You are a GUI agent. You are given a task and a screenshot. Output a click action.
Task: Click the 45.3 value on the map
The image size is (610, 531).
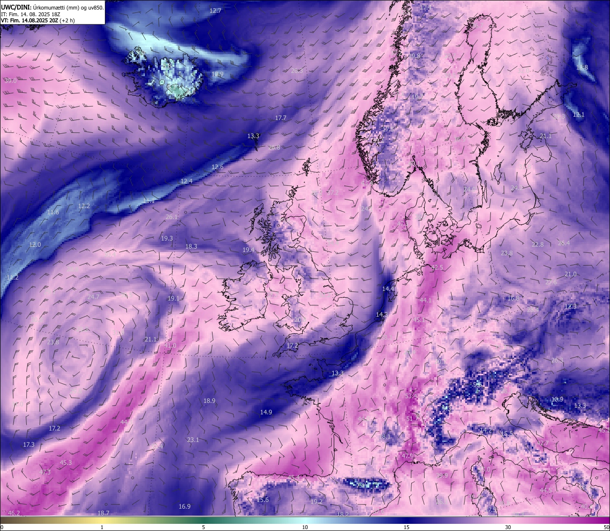66,462
